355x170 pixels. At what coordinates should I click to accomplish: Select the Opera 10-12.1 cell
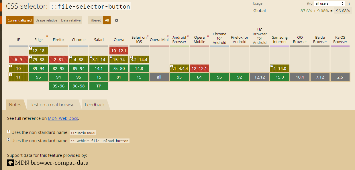coord(119,51)
